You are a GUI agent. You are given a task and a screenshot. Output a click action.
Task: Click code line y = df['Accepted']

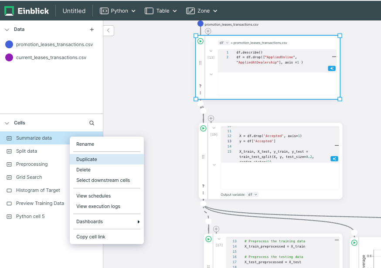point(257,141)
